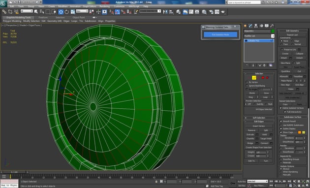310x188 pixels.
Task: Click the Pin Stack icon
Action: (x=247, y=65)
